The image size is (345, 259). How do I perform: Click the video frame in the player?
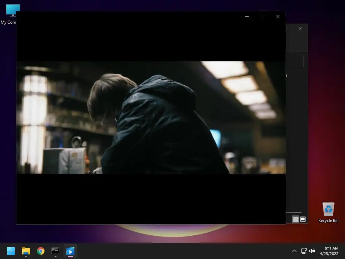click(151, 118)
